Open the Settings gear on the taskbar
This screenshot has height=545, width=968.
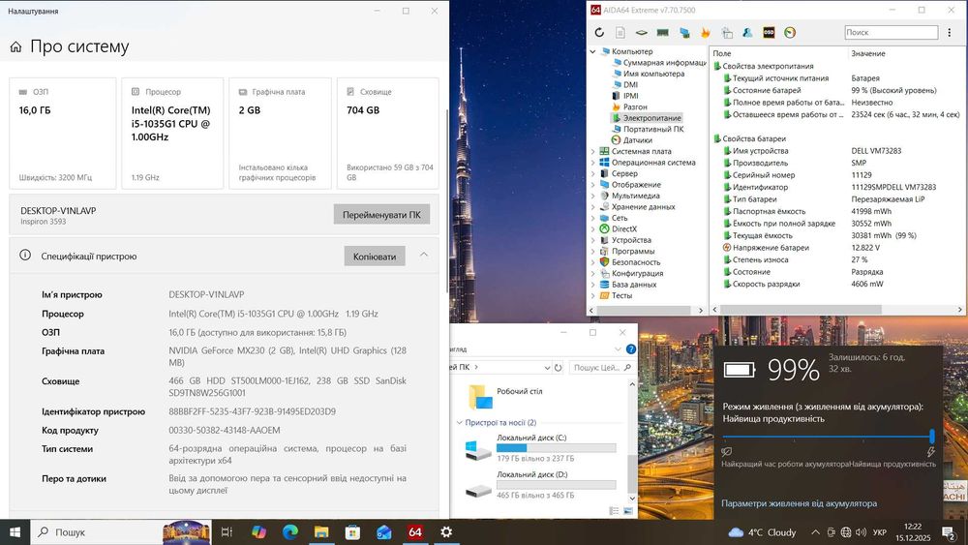(x=446, y=532)
